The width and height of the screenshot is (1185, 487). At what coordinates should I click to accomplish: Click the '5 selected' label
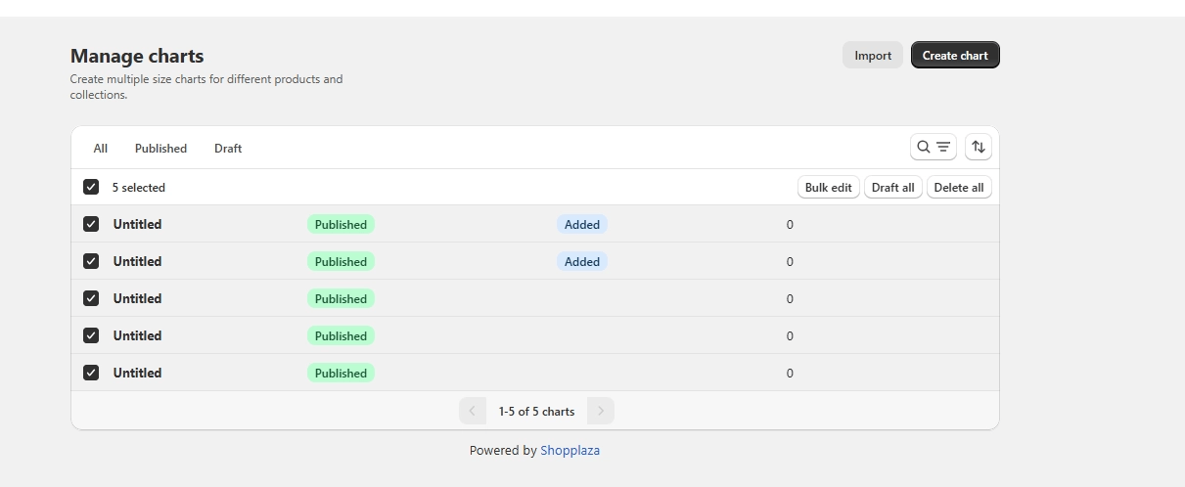click(x=139, y=188)
